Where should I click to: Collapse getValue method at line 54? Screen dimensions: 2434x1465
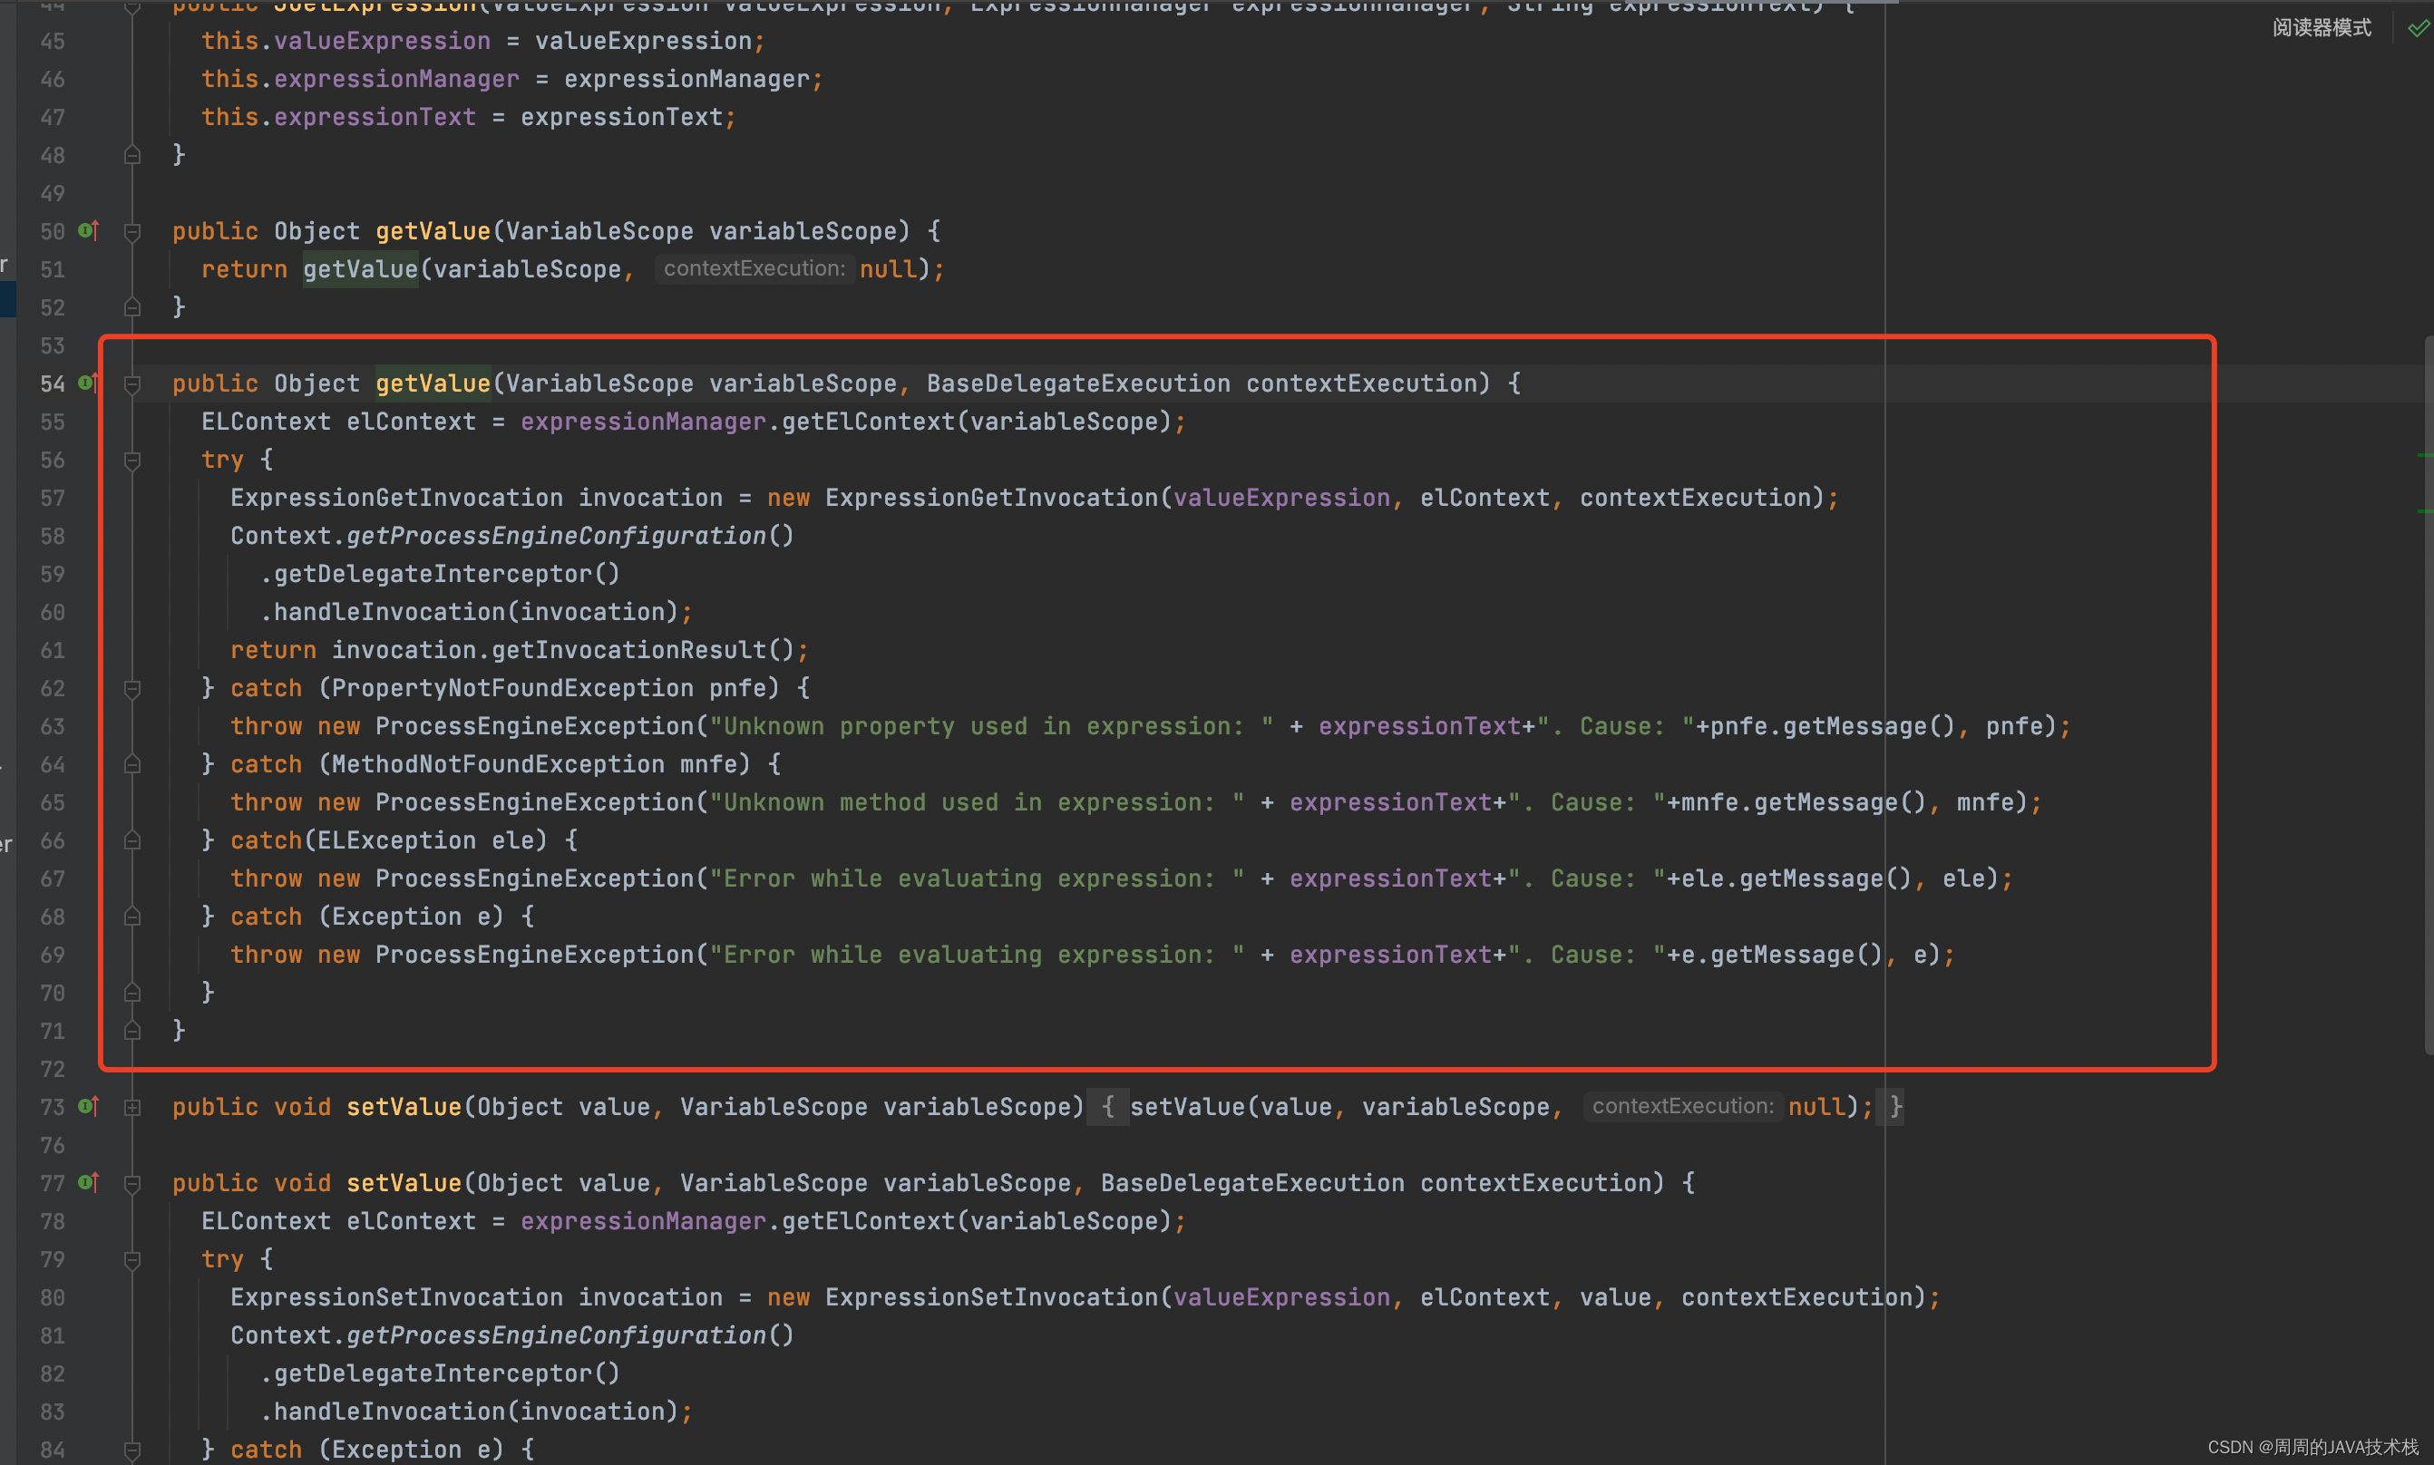coord(132,384)
